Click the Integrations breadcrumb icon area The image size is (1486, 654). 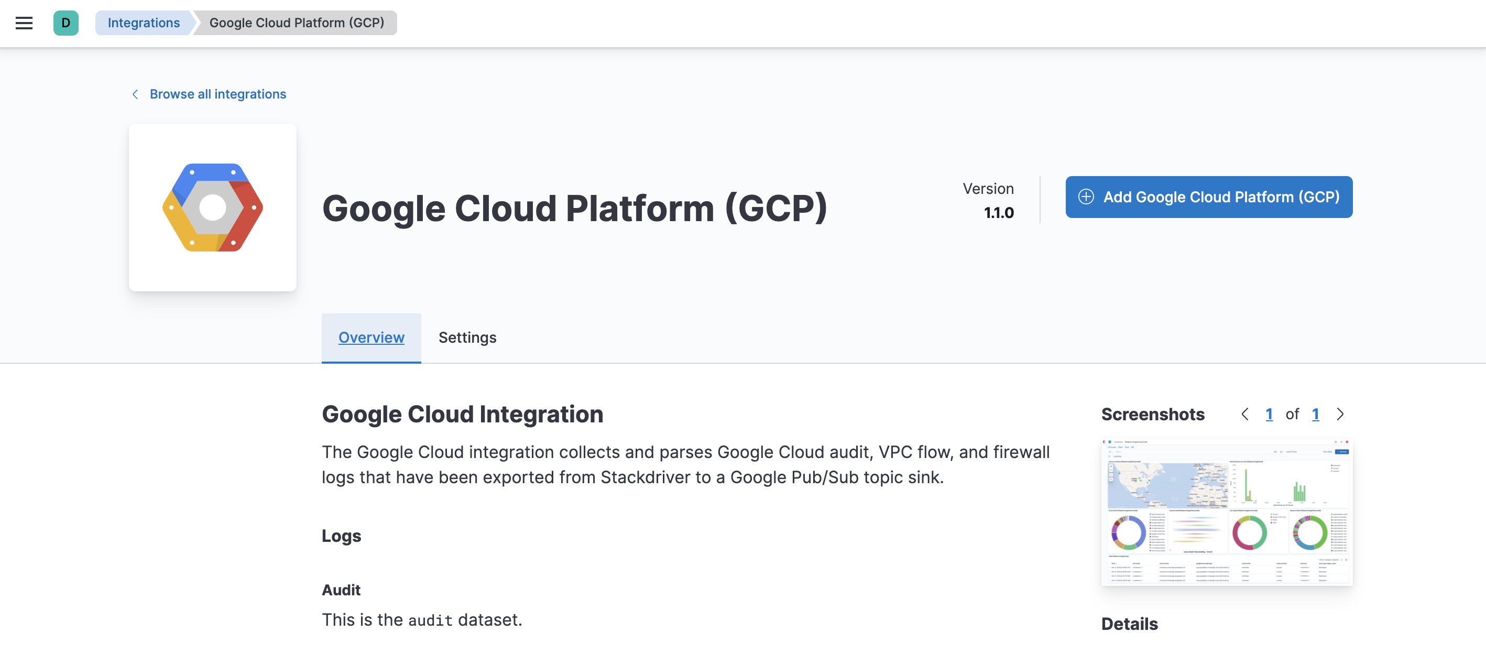click(143, 23)
